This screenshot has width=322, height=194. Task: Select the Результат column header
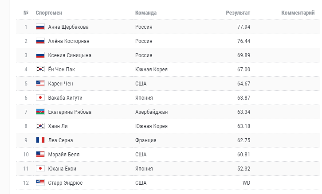pos(238,13)
